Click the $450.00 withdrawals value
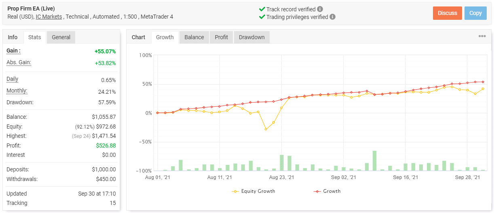Screen dimensions: 494x213 [x=106, y=179]
